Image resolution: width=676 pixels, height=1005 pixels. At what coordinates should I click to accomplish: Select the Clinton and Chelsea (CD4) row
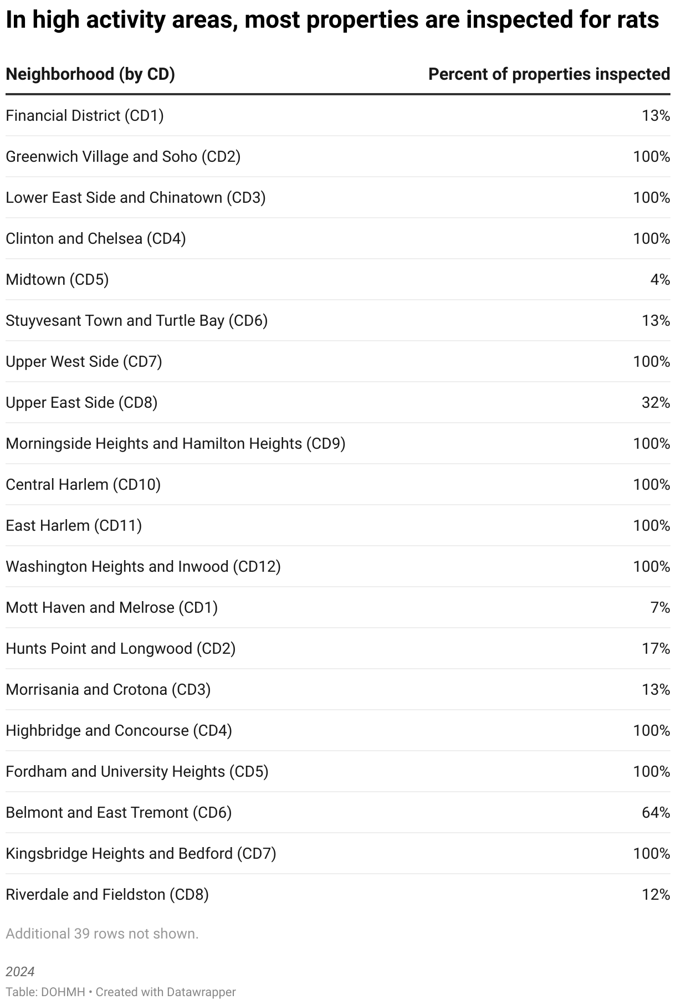tap(96, 239)
